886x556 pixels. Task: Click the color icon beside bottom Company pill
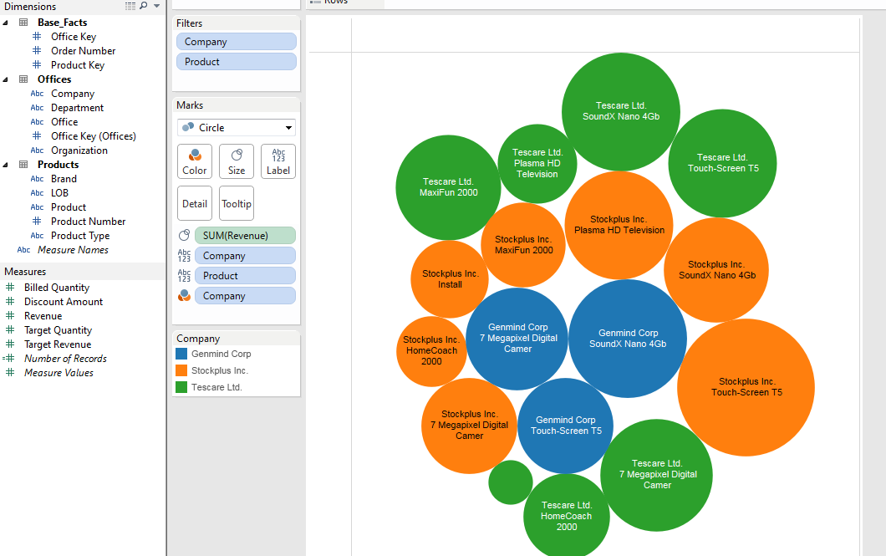coord(184,296)
